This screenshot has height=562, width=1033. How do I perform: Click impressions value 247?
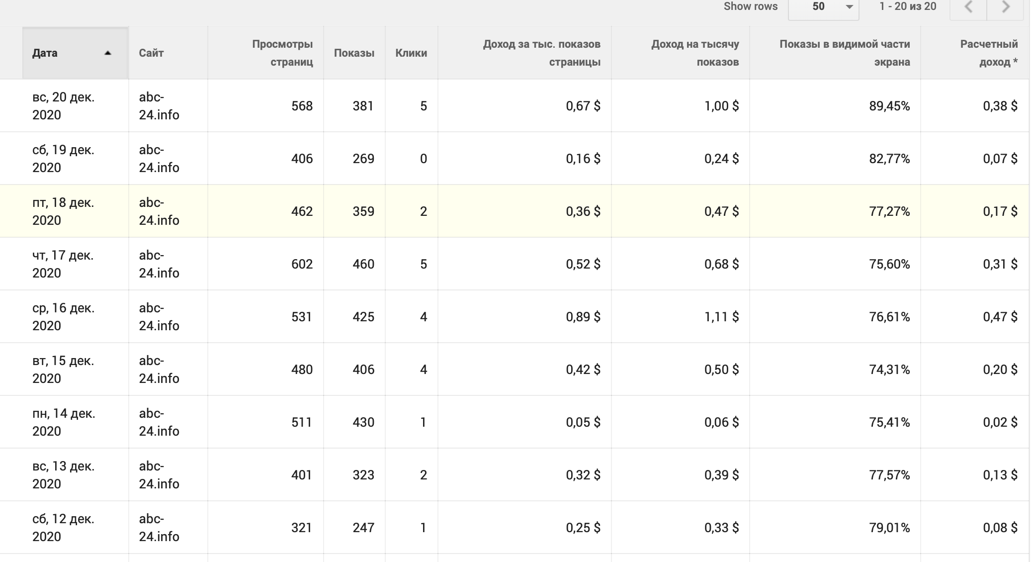click(363, 528)
